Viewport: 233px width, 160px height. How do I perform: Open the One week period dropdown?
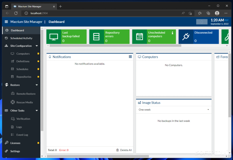coord(174,110)
